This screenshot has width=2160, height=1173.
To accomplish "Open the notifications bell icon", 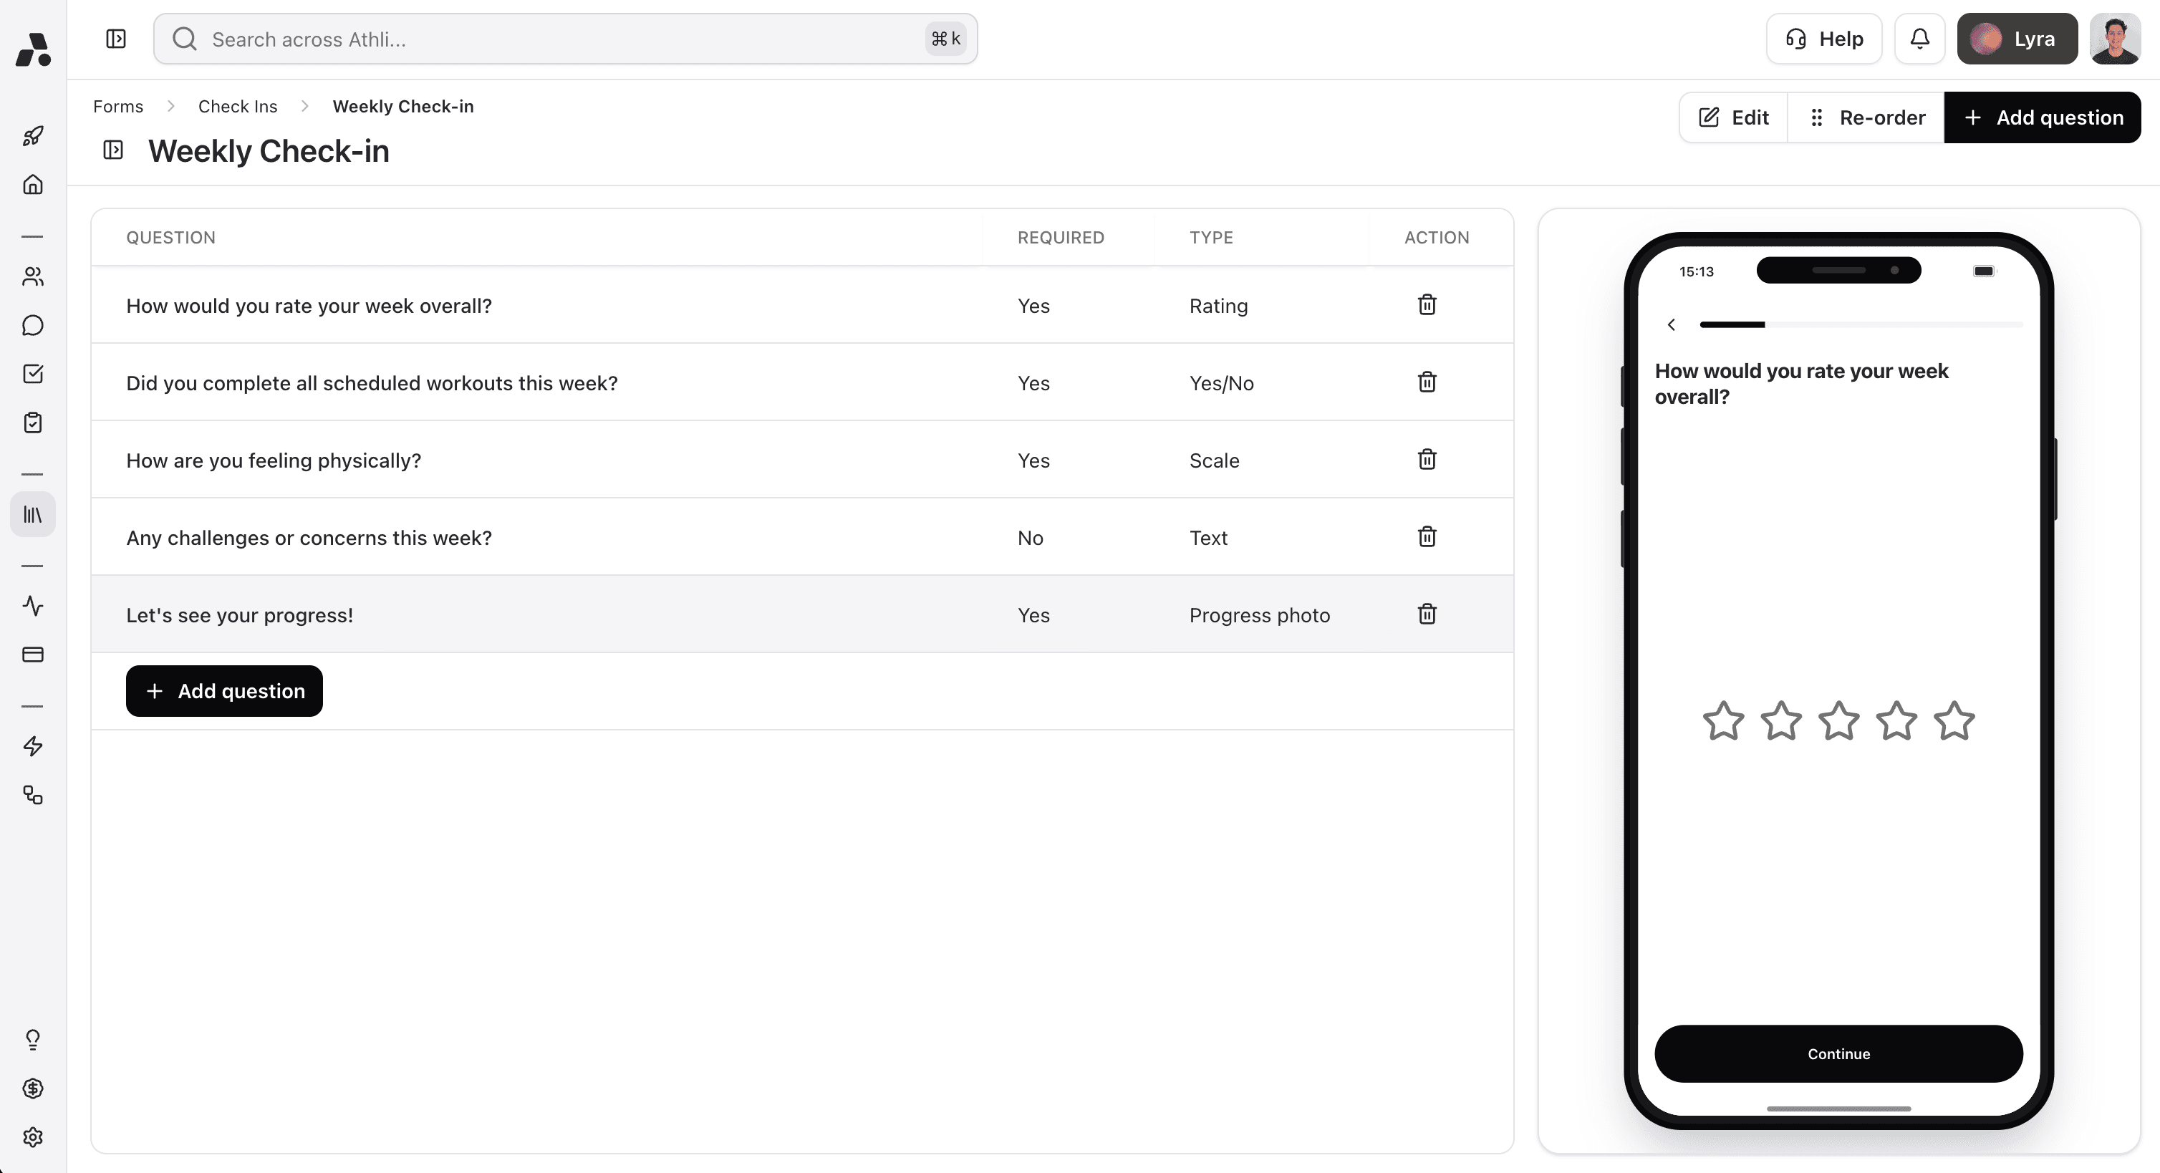I will 1919,39.
